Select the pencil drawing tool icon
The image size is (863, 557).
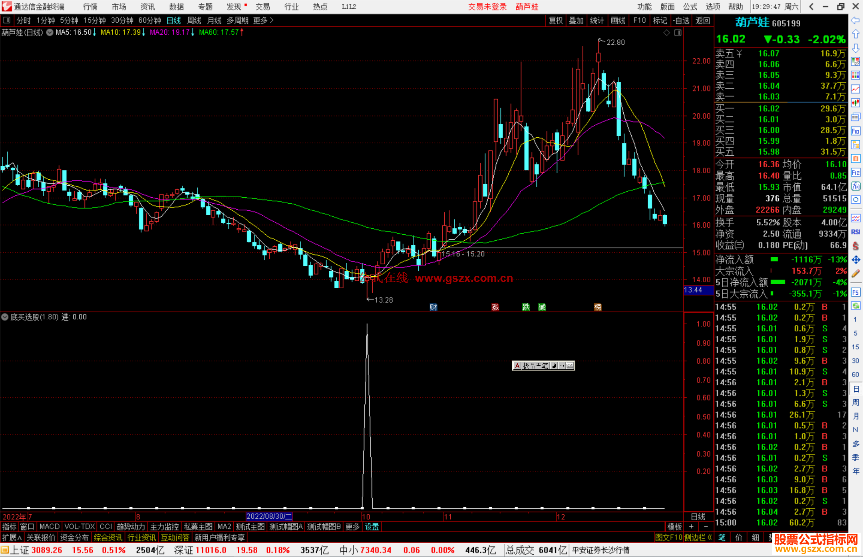click(x=855, y=274)
